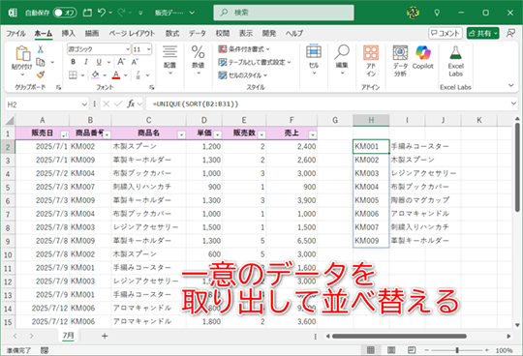523x356 pixels.
Task: Click the アドイン icon
Action: [371, 61]
